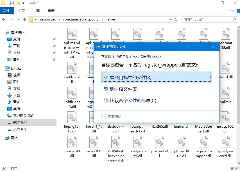Expand subfolders of resources in address bar
This screenshot has height=172, width=240.
(x=59, y=19)
